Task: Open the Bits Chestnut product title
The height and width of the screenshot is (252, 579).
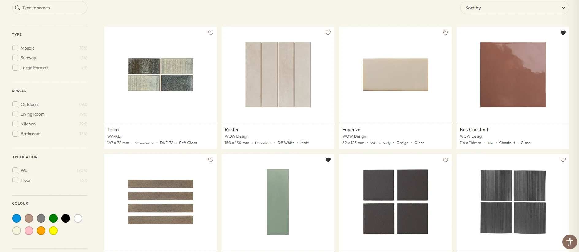Action: (x=474, y=130)
